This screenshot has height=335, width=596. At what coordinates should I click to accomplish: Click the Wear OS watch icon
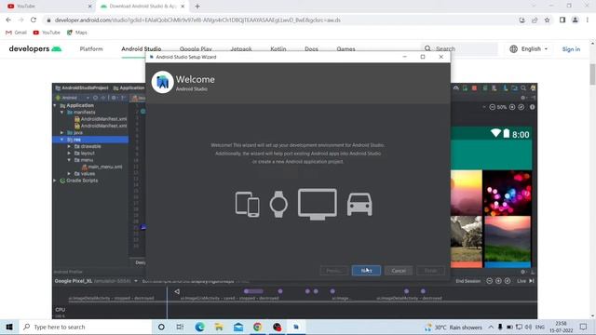tap(278, 204)
